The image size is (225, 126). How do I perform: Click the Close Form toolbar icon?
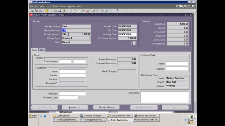[64, 11]
